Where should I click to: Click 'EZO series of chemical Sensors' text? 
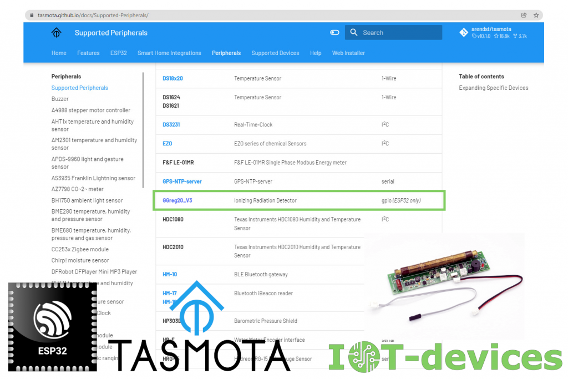click(270, 144)
